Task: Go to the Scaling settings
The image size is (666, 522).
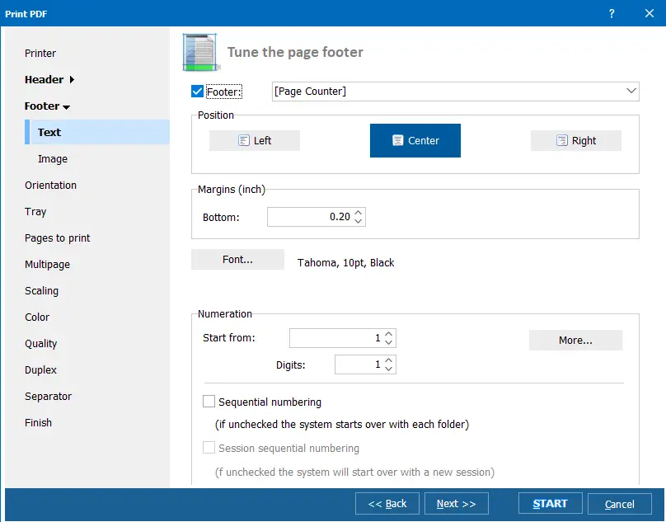Action: tap(43, 290)
